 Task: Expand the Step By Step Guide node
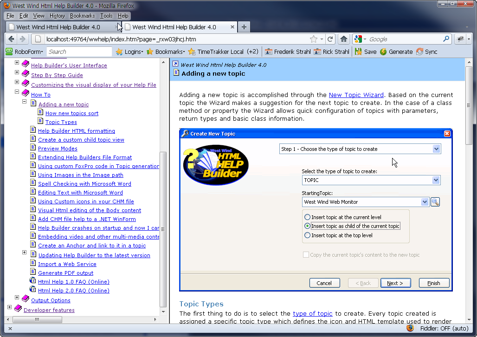pyautogui.click(x=17, y=72)
